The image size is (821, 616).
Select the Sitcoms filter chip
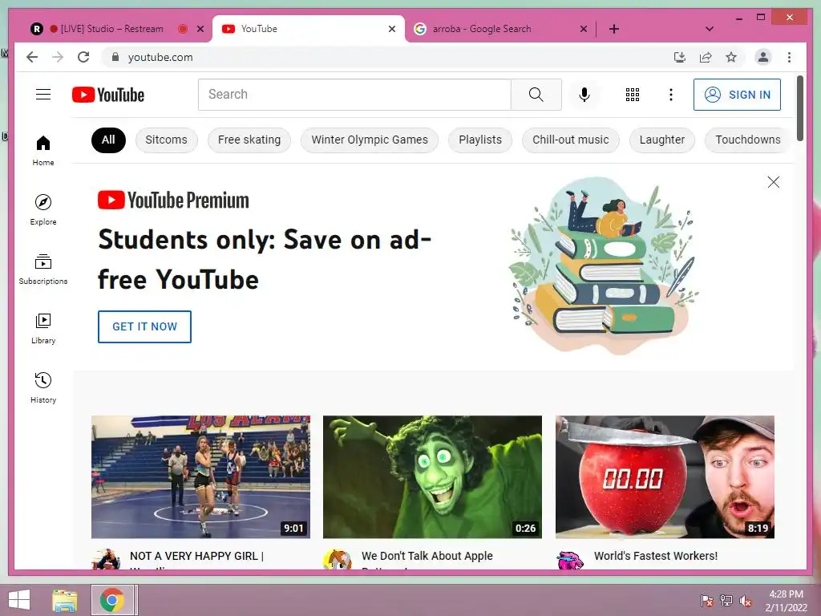[x=166, y=140]
